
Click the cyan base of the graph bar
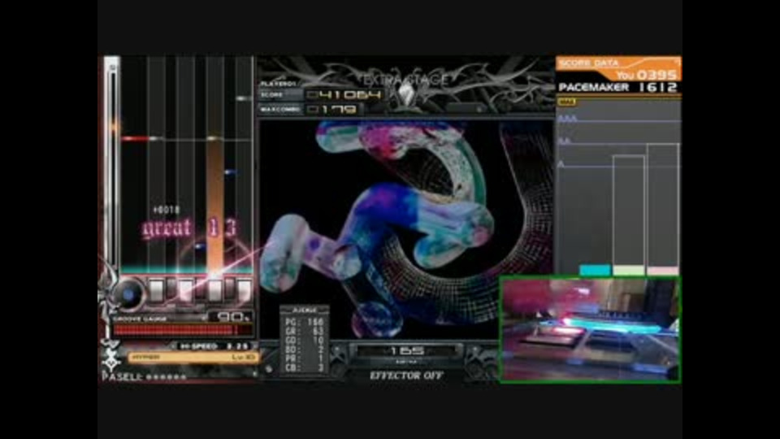[x=595, y=270]
